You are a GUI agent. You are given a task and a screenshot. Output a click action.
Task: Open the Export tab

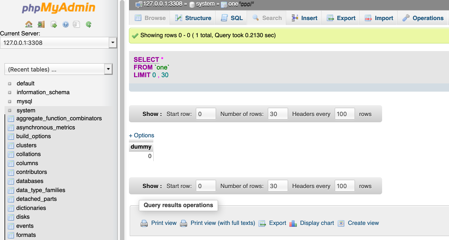pyautogui.click(x=341, y=18)
